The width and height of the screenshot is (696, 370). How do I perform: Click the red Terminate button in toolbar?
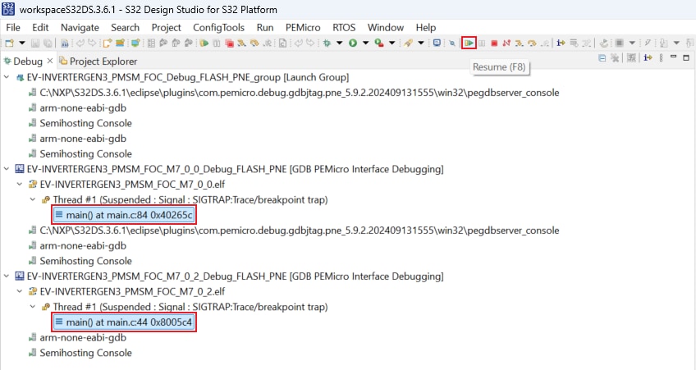point(494,43)
